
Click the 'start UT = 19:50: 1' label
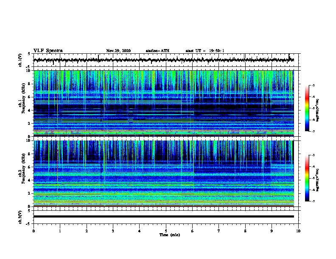pyautogui.click(x=205, y=51)
